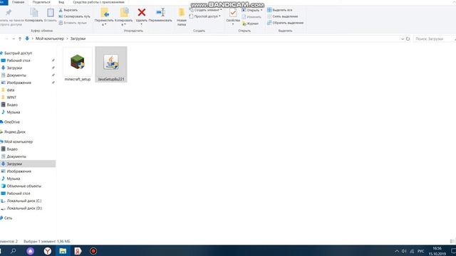
Task: Open Локальный диск (C:)
Action: tap(24, 201)
